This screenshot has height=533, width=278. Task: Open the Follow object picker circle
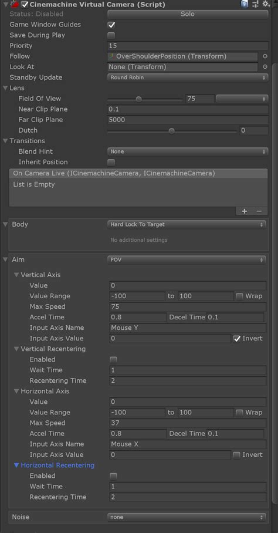tap(265, 56)
